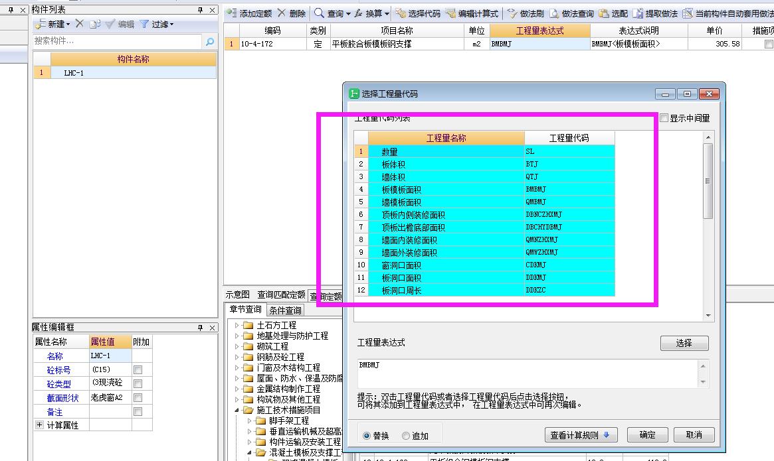Open the 查询 dropdown arrow
This screenshot has width=774, height=461.
point(348,14)
